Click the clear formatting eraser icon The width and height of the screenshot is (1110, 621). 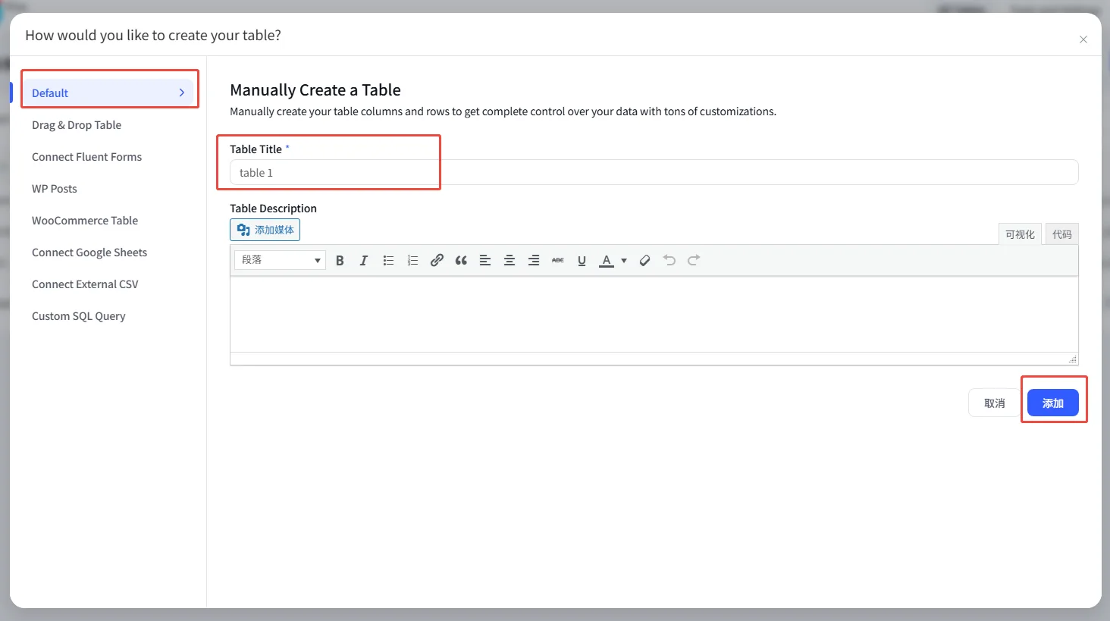pyautogui.click(x=644, y=260)
